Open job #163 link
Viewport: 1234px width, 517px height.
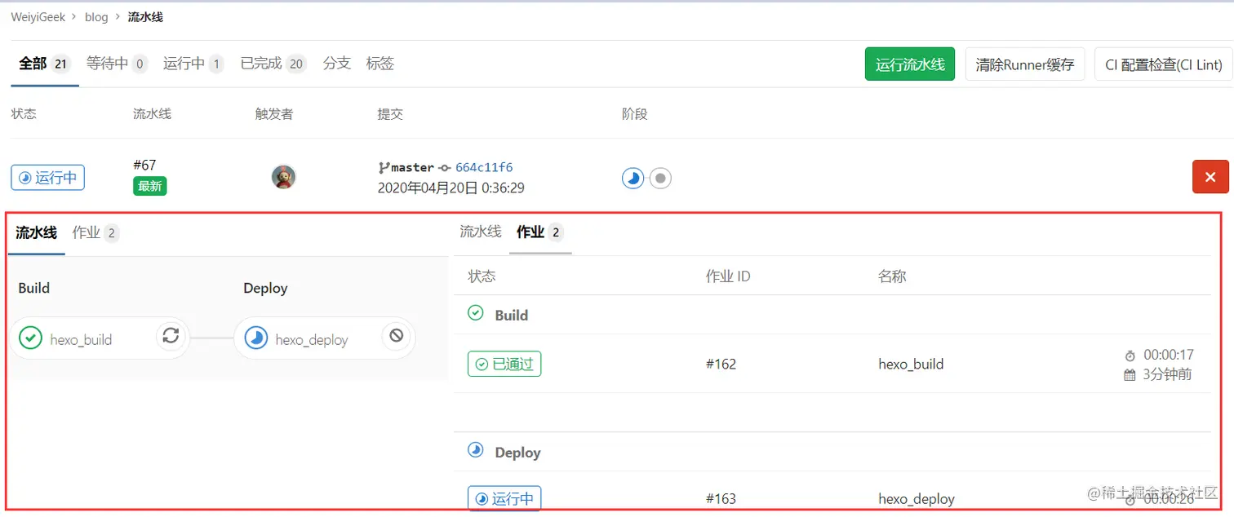point(721,498)
